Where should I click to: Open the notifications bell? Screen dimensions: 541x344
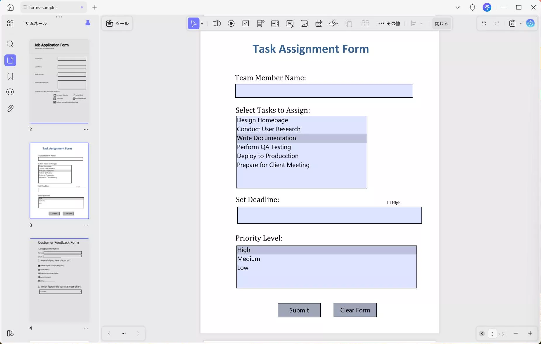tap(472, 7)
